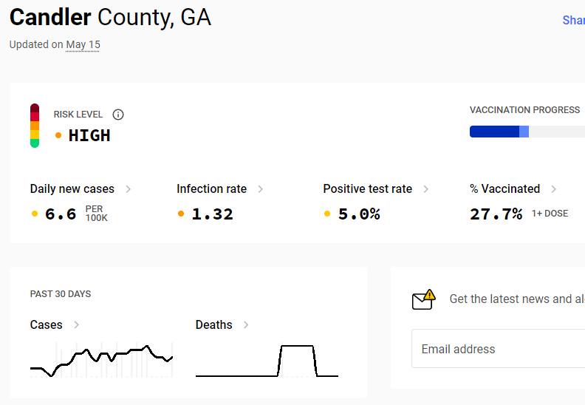This screenshot has height=405, width=585.
Task: Click the email alert envelope icon
Action: tap(424, 299)
